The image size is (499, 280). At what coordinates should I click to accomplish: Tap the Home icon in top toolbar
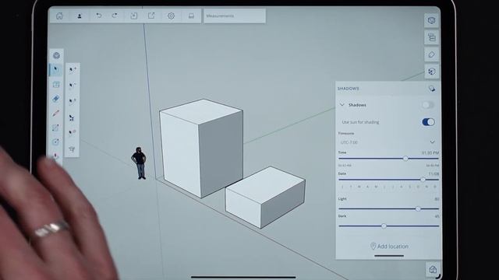[x=59, y=16]
